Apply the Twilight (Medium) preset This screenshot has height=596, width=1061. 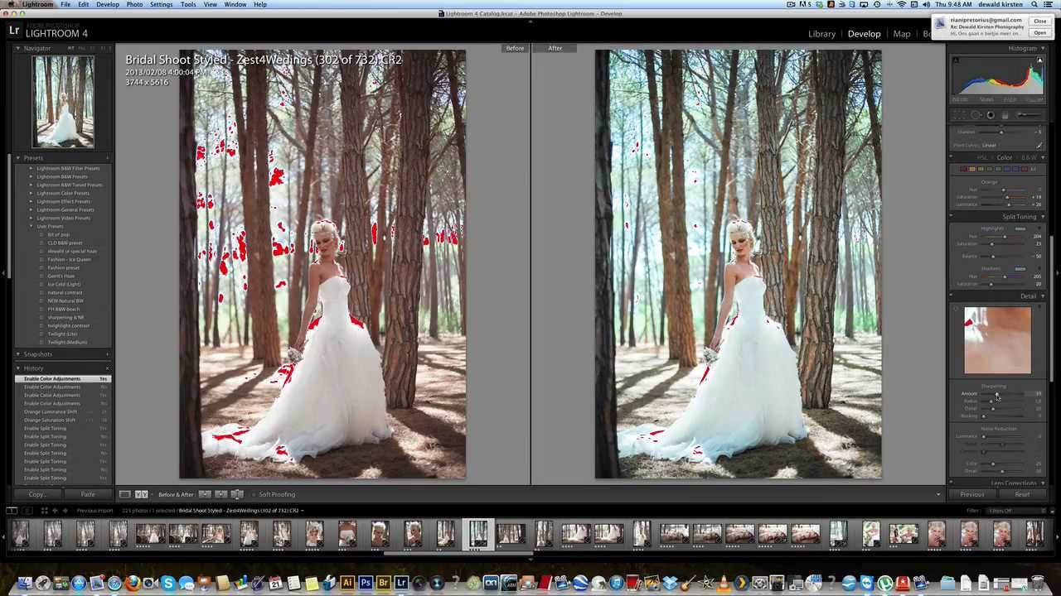(x=67, y=342)
